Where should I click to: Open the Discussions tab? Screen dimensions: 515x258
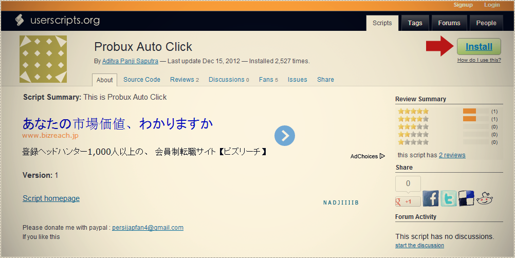(229, 80)
